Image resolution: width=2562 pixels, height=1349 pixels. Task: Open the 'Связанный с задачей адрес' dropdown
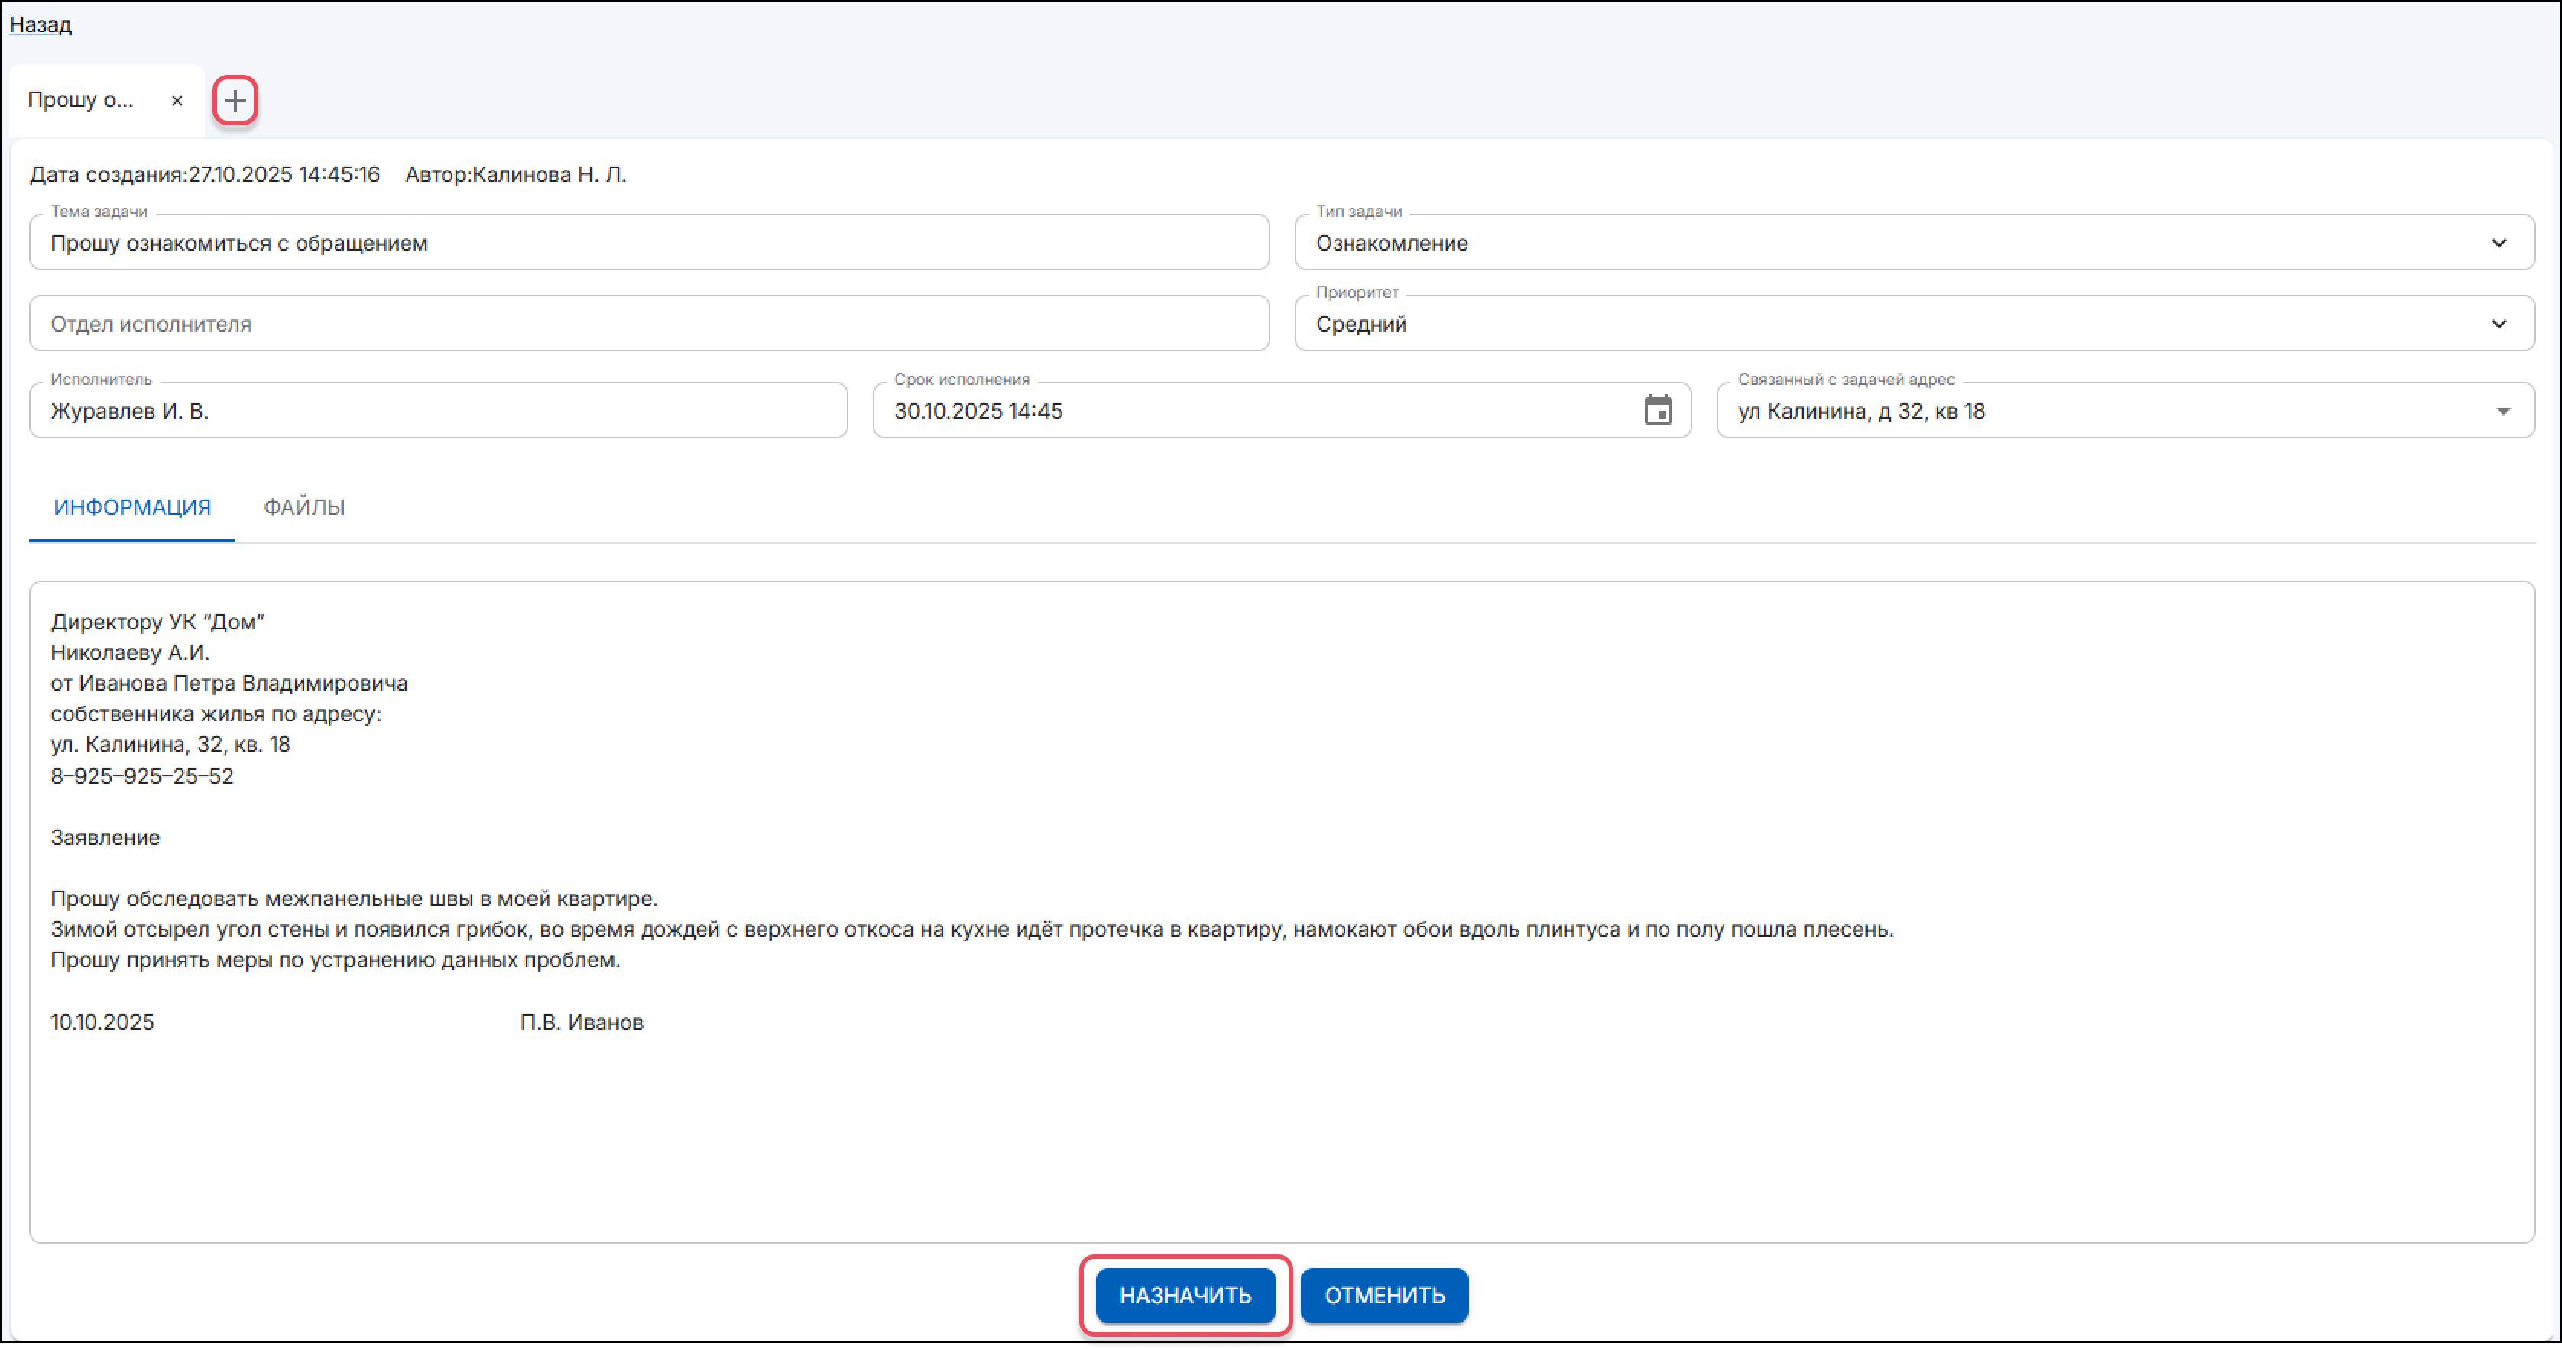pyautogui.click(x=2502, y=412)
